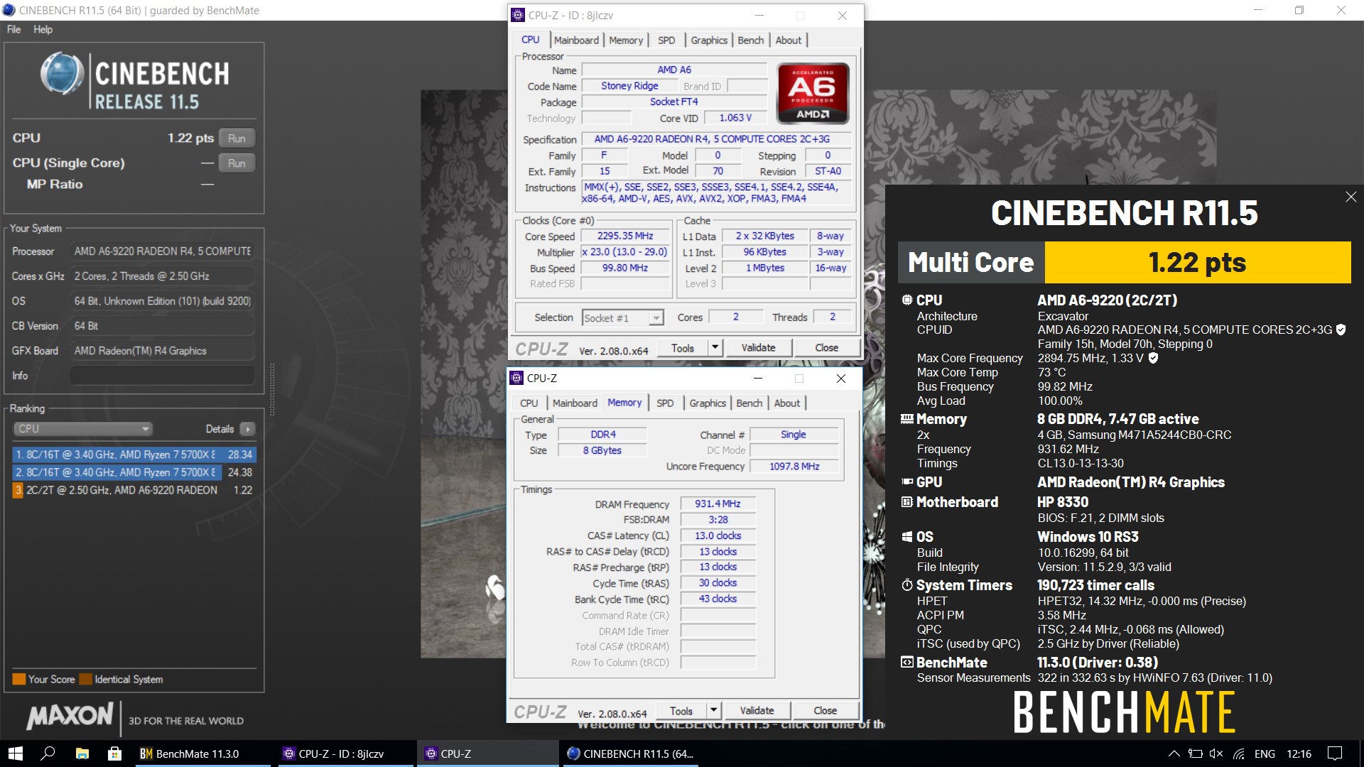This screenshot has height=767, width=1364.
Task: Click the AMD A6 processor logo
Action: pos(813,93)
